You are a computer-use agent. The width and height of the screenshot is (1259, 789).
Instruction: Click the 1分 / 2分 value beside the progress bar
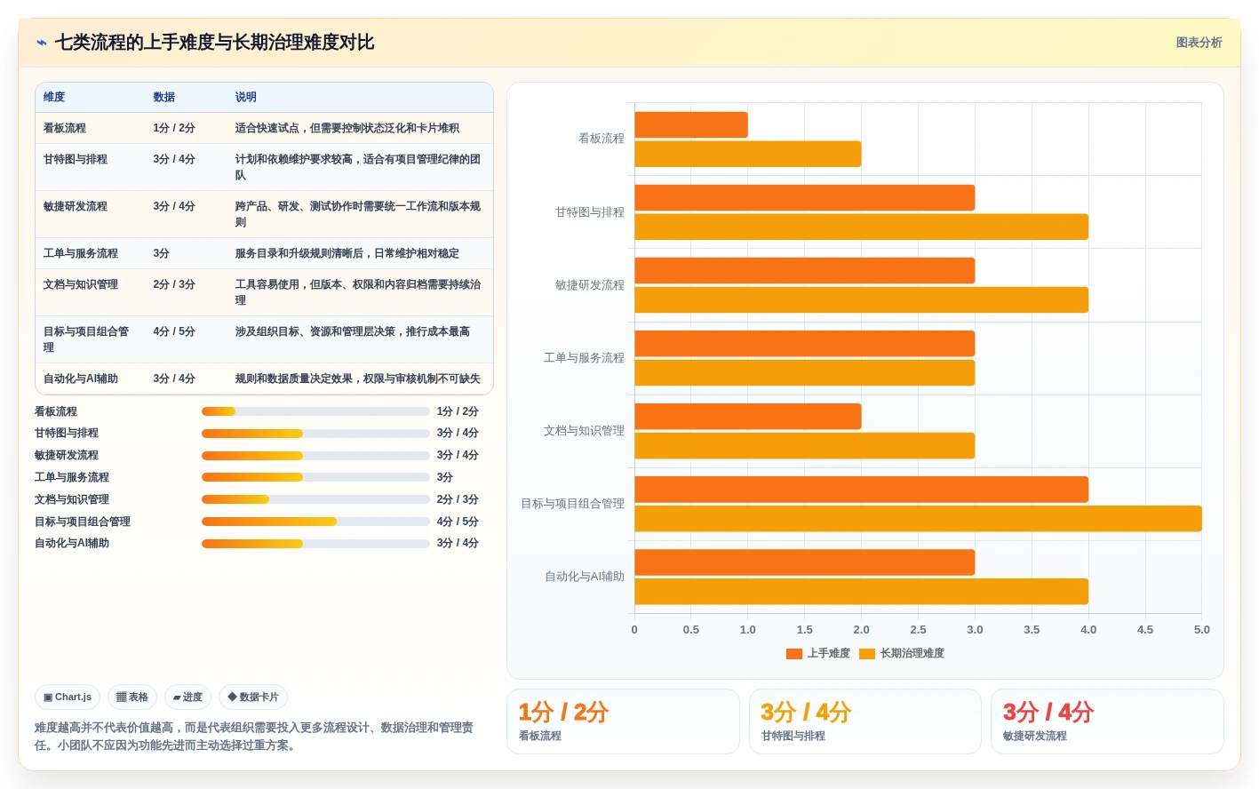(x=458, y=411)
